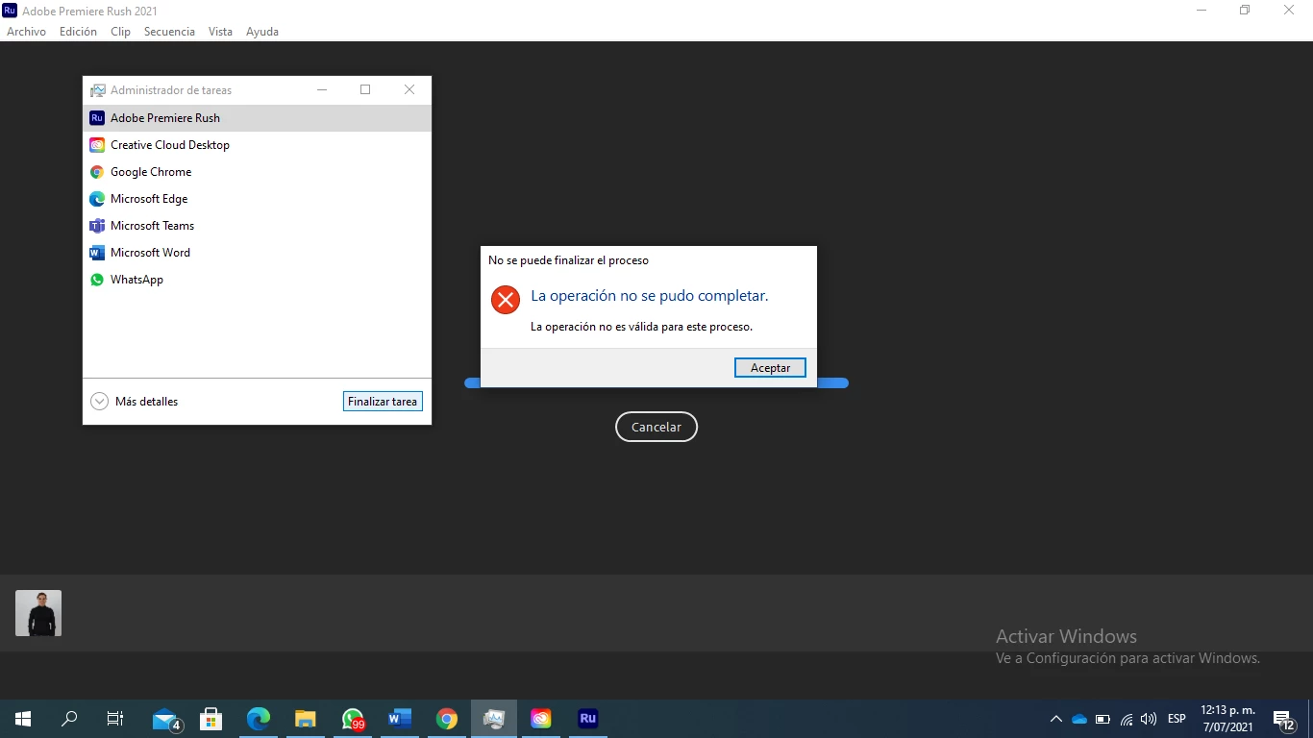Image resolution: width=1313 pixels, height=738 pixels.
Task: Open the Edición menu
Action: tap(78, 32)
